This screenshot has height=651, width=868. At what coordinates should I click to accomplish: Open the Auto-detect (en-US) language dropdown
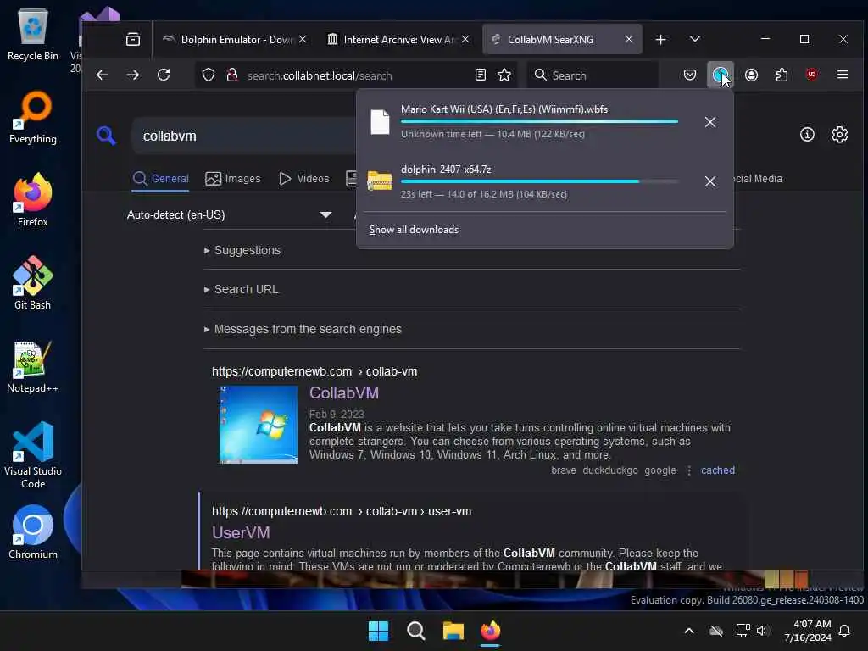point(229,214)
